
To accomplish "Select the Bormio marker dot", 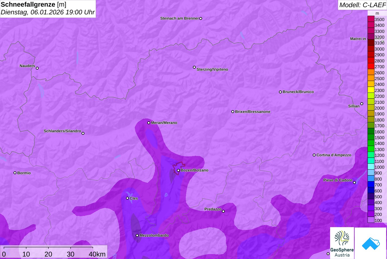I will (15, 173).
